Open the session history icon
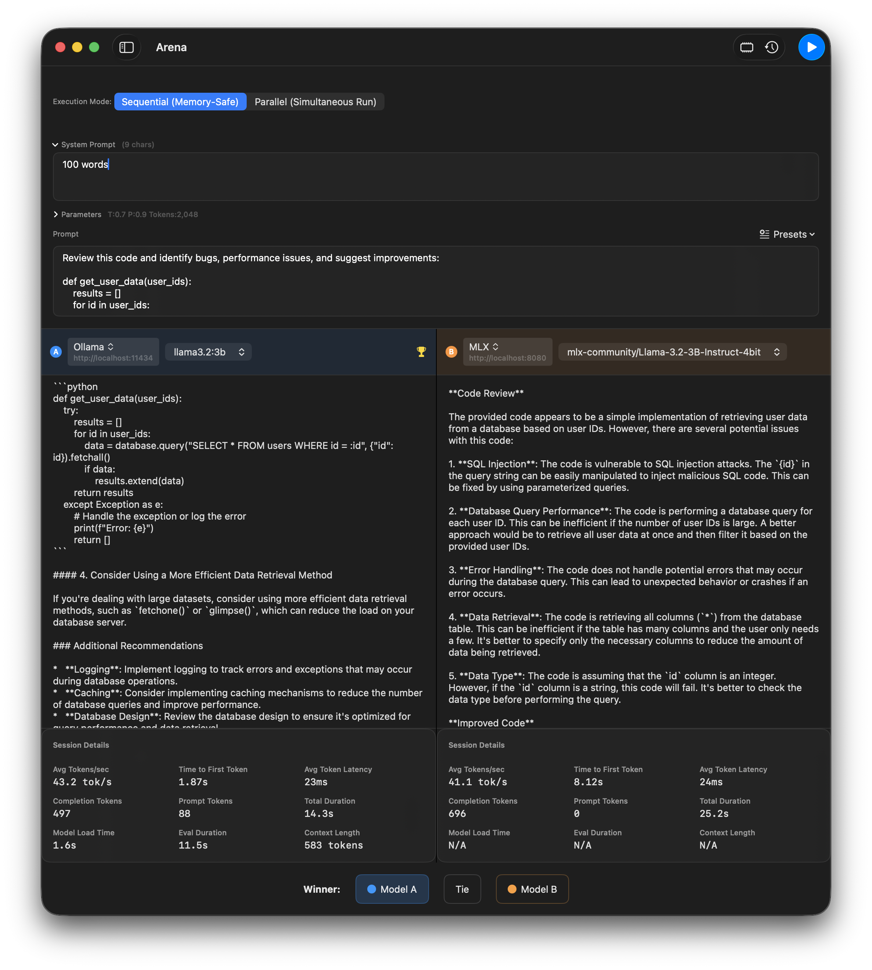This screenshot has height=970, width=872. tap(771, 47)
